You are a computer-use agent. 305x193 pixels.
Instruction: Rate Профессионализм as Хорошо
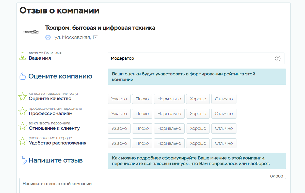pyautogui.click(x=198, y=114)
